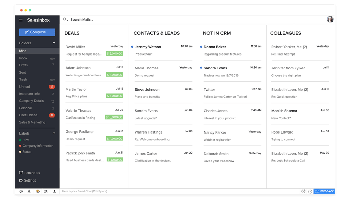Click the orange assistant icon in the chat bar

pyautogui.click(x=38, y=191)
